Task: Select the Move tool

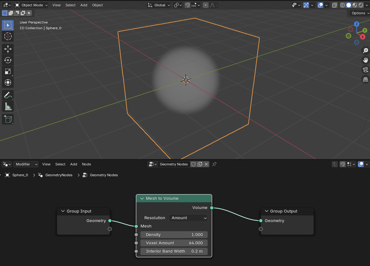Action: pyautogui.click(x=8, y=49)
